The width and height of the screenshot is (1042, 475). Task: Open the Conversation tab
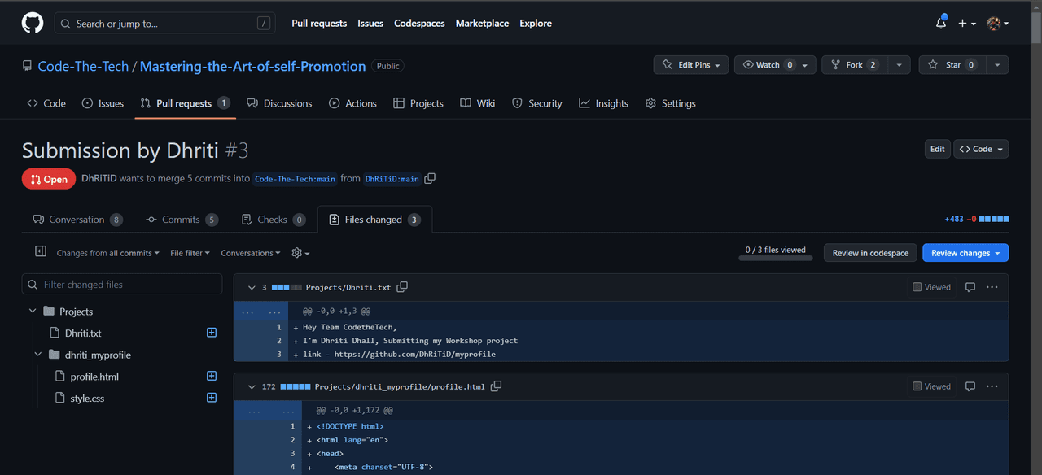click(77, 220)
